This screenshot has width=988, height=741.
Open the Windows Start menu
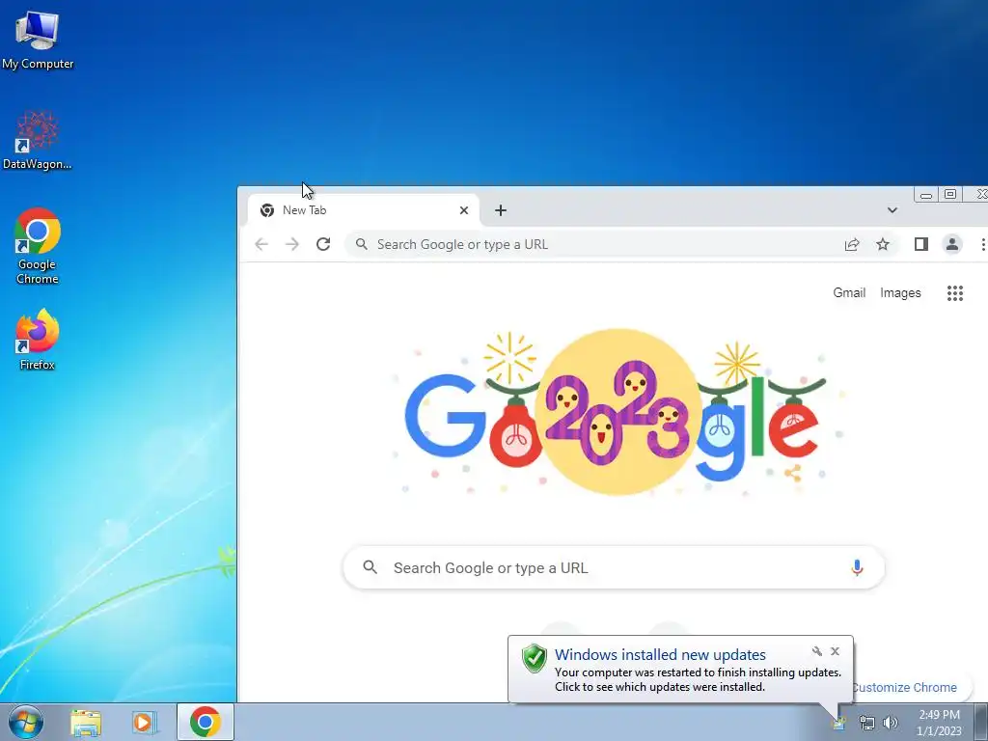(26, 722)
